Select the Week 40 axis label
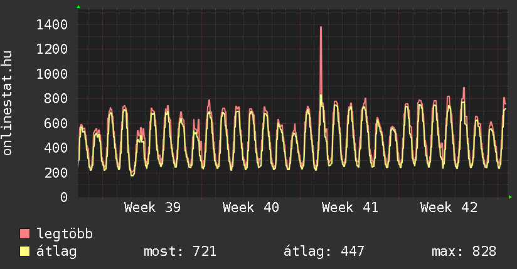 [x=251, y=207]
